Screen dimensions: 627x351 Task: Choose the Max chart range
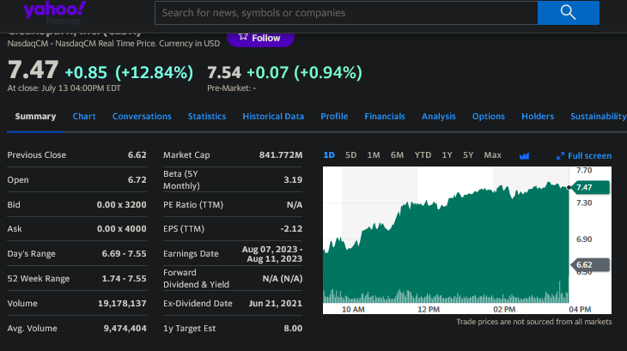[492, 155]
